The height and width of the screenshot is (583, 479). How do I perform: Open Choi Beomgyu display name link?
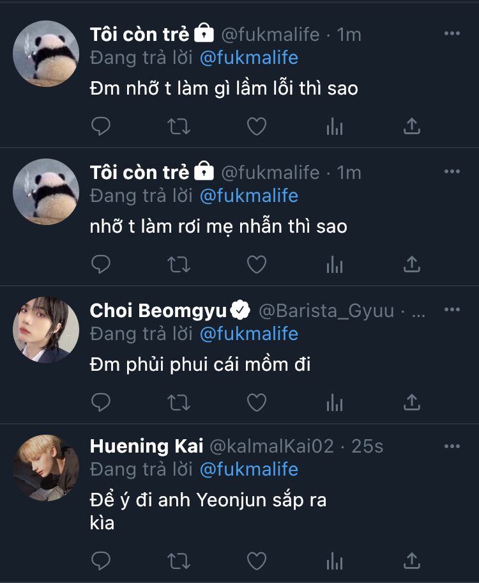158,311
